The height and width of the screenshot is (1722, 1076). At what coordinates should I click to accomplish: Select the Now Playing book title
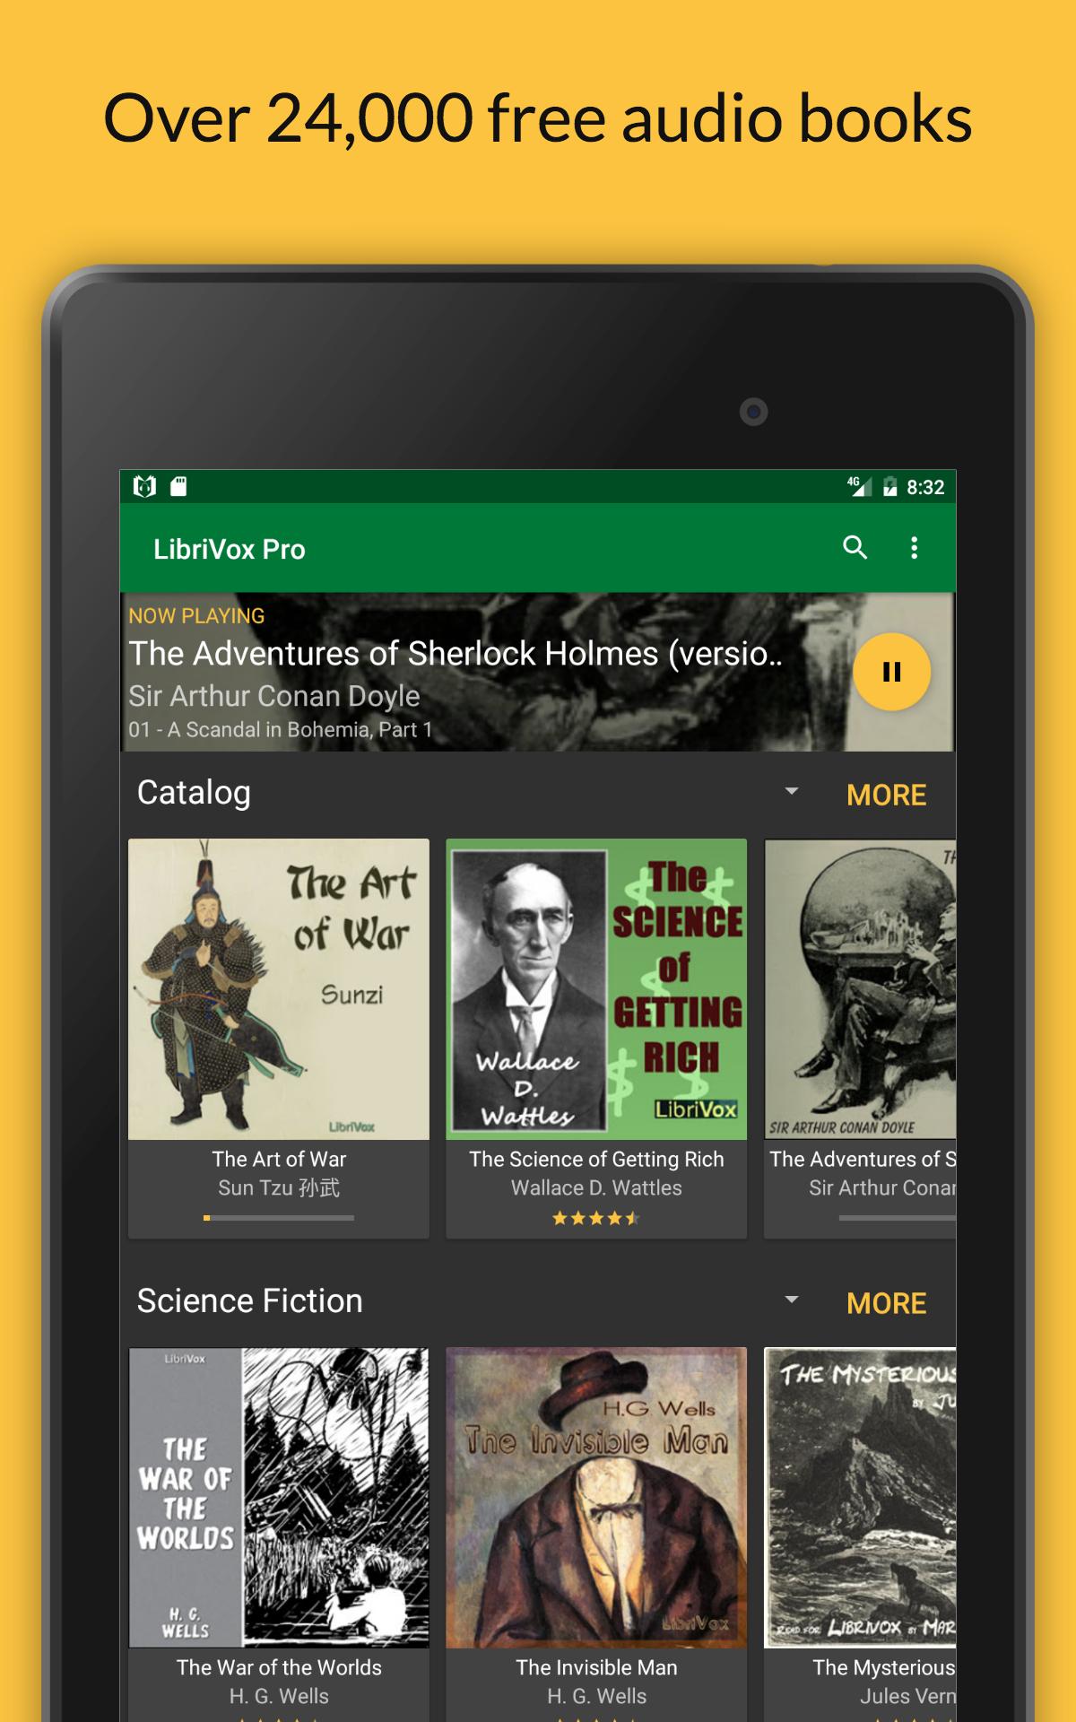[456, 654]
